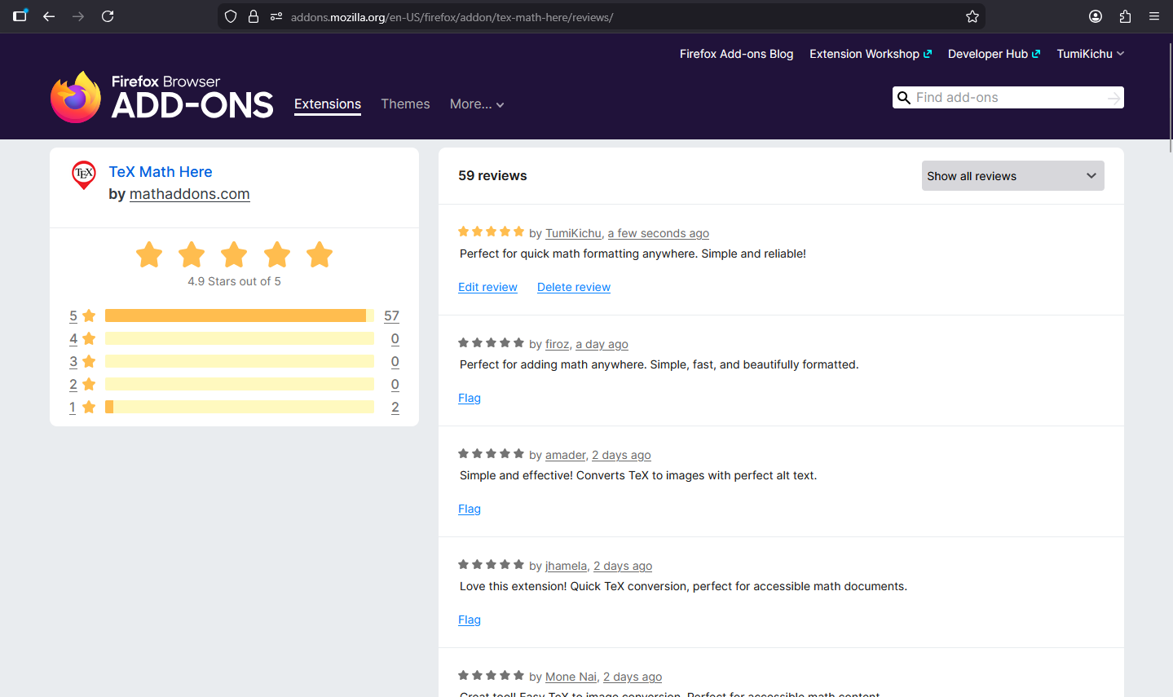Go to the Themes tab

(x=405, y=104)
